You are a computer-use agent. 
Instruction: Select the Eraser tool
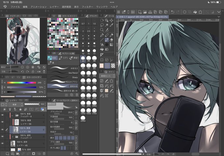111,40
